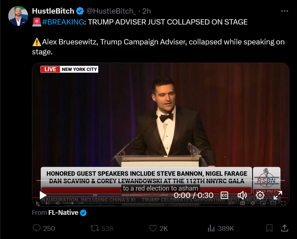The image size is (297, 239).
Task: Click the verified badge next to HustleBitch
Action: pos(80,11)
